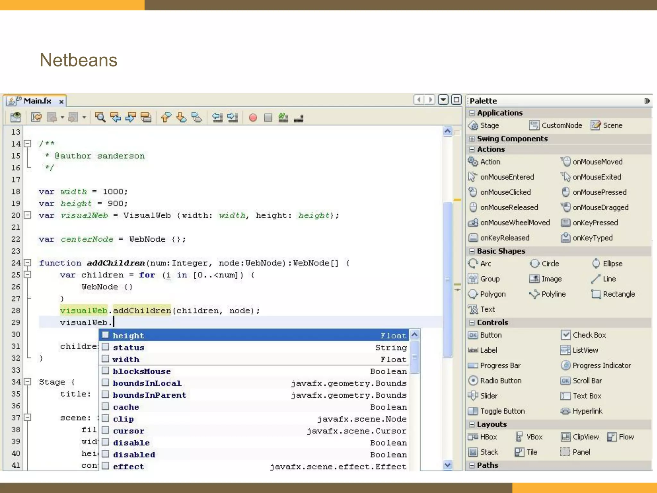Choose width Float completion entry
Screen dimensions: 657x493
click(x=254, y=359)
